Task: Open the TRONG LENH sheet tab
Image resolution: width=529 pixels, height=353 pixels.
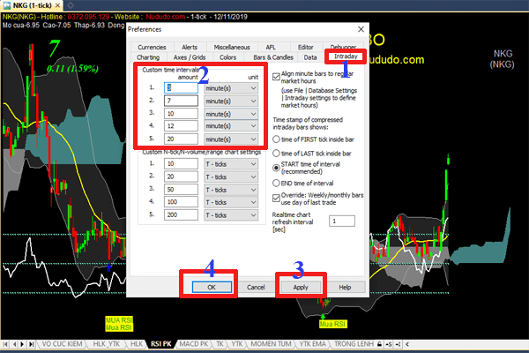Action: coord(354,344)
